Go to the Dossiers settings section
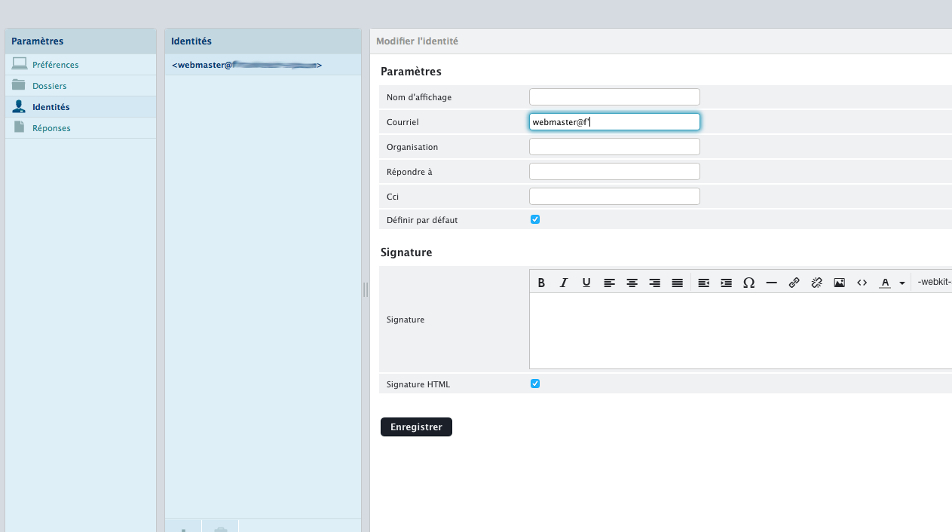The width and height of the screenshot is (952, 532). (49, 86)
